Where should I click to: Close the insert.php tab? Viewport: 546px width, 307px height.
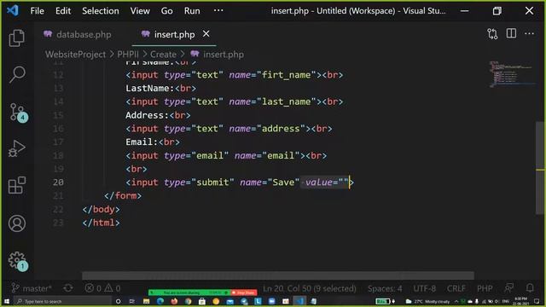pos(206,34)
